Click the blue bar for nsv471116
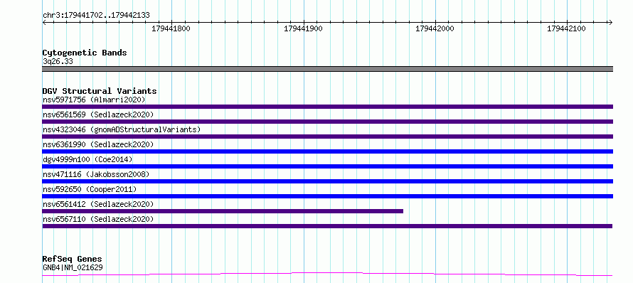 (x=327, y=181)
